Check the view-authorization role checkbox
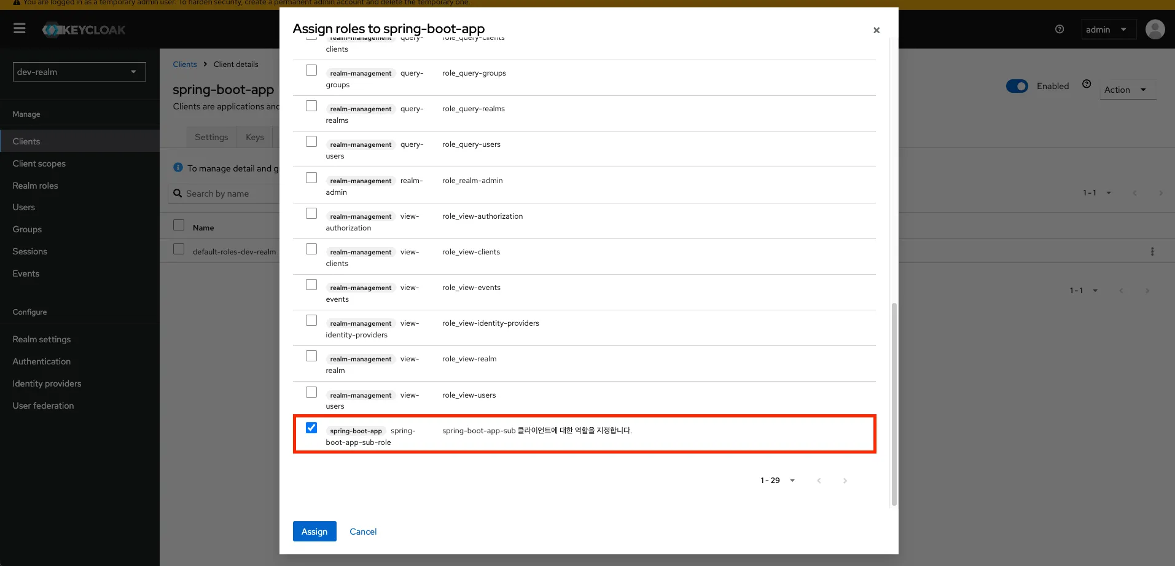The width and height of the screenshot is (1175, 566). point(311,213)
